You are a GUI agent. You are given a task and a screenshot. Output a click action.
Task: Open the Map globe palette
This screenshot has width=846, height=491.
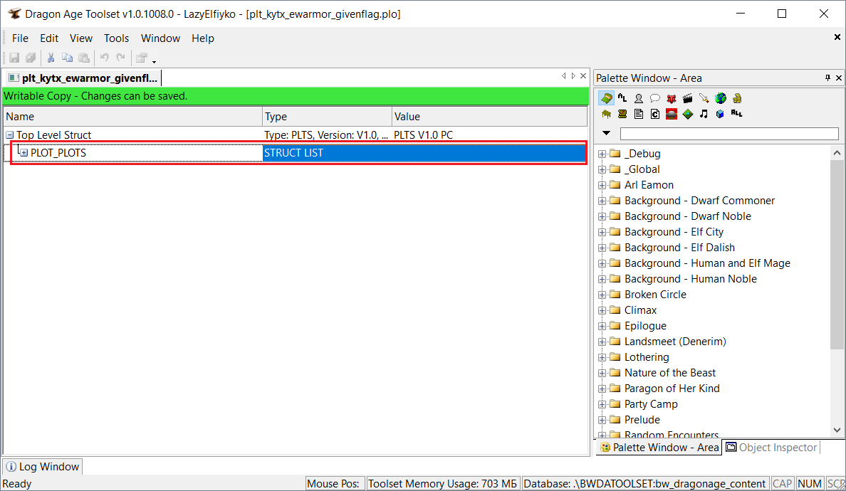point(720,98)
